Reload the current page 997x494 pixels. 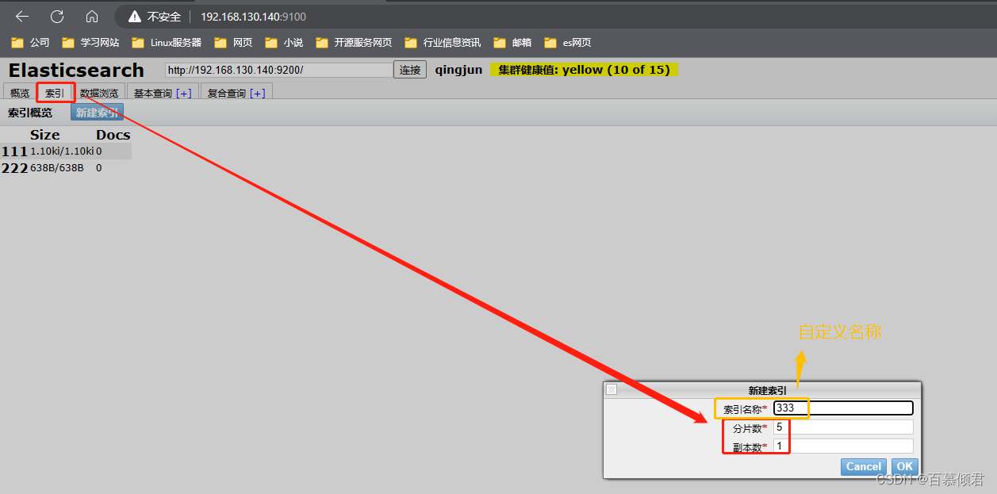coord(57,16)
